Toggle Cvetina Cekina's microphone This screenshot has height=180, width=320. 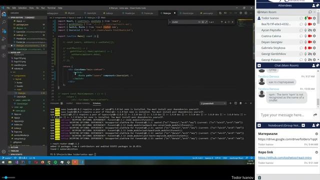click(x=305, y=36)
